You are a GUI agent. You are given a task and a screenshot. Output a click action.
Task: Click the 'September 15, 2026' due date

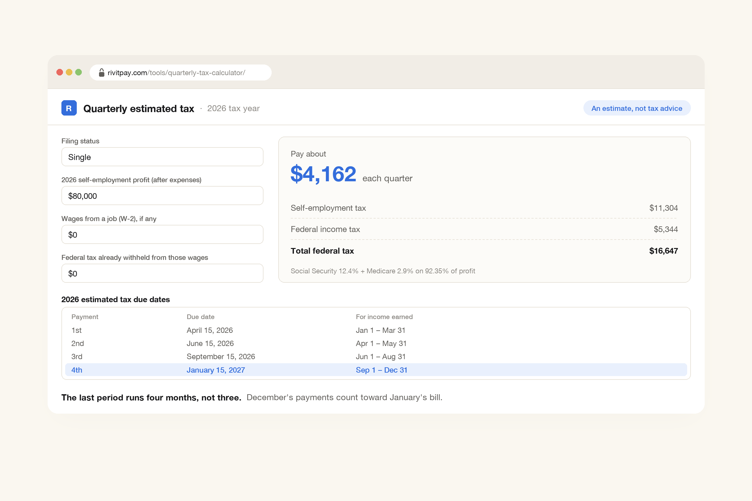(221, 357)
